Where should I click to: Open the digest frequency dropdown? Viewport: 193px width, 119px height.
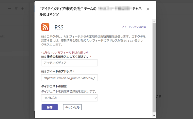(69, 98)
